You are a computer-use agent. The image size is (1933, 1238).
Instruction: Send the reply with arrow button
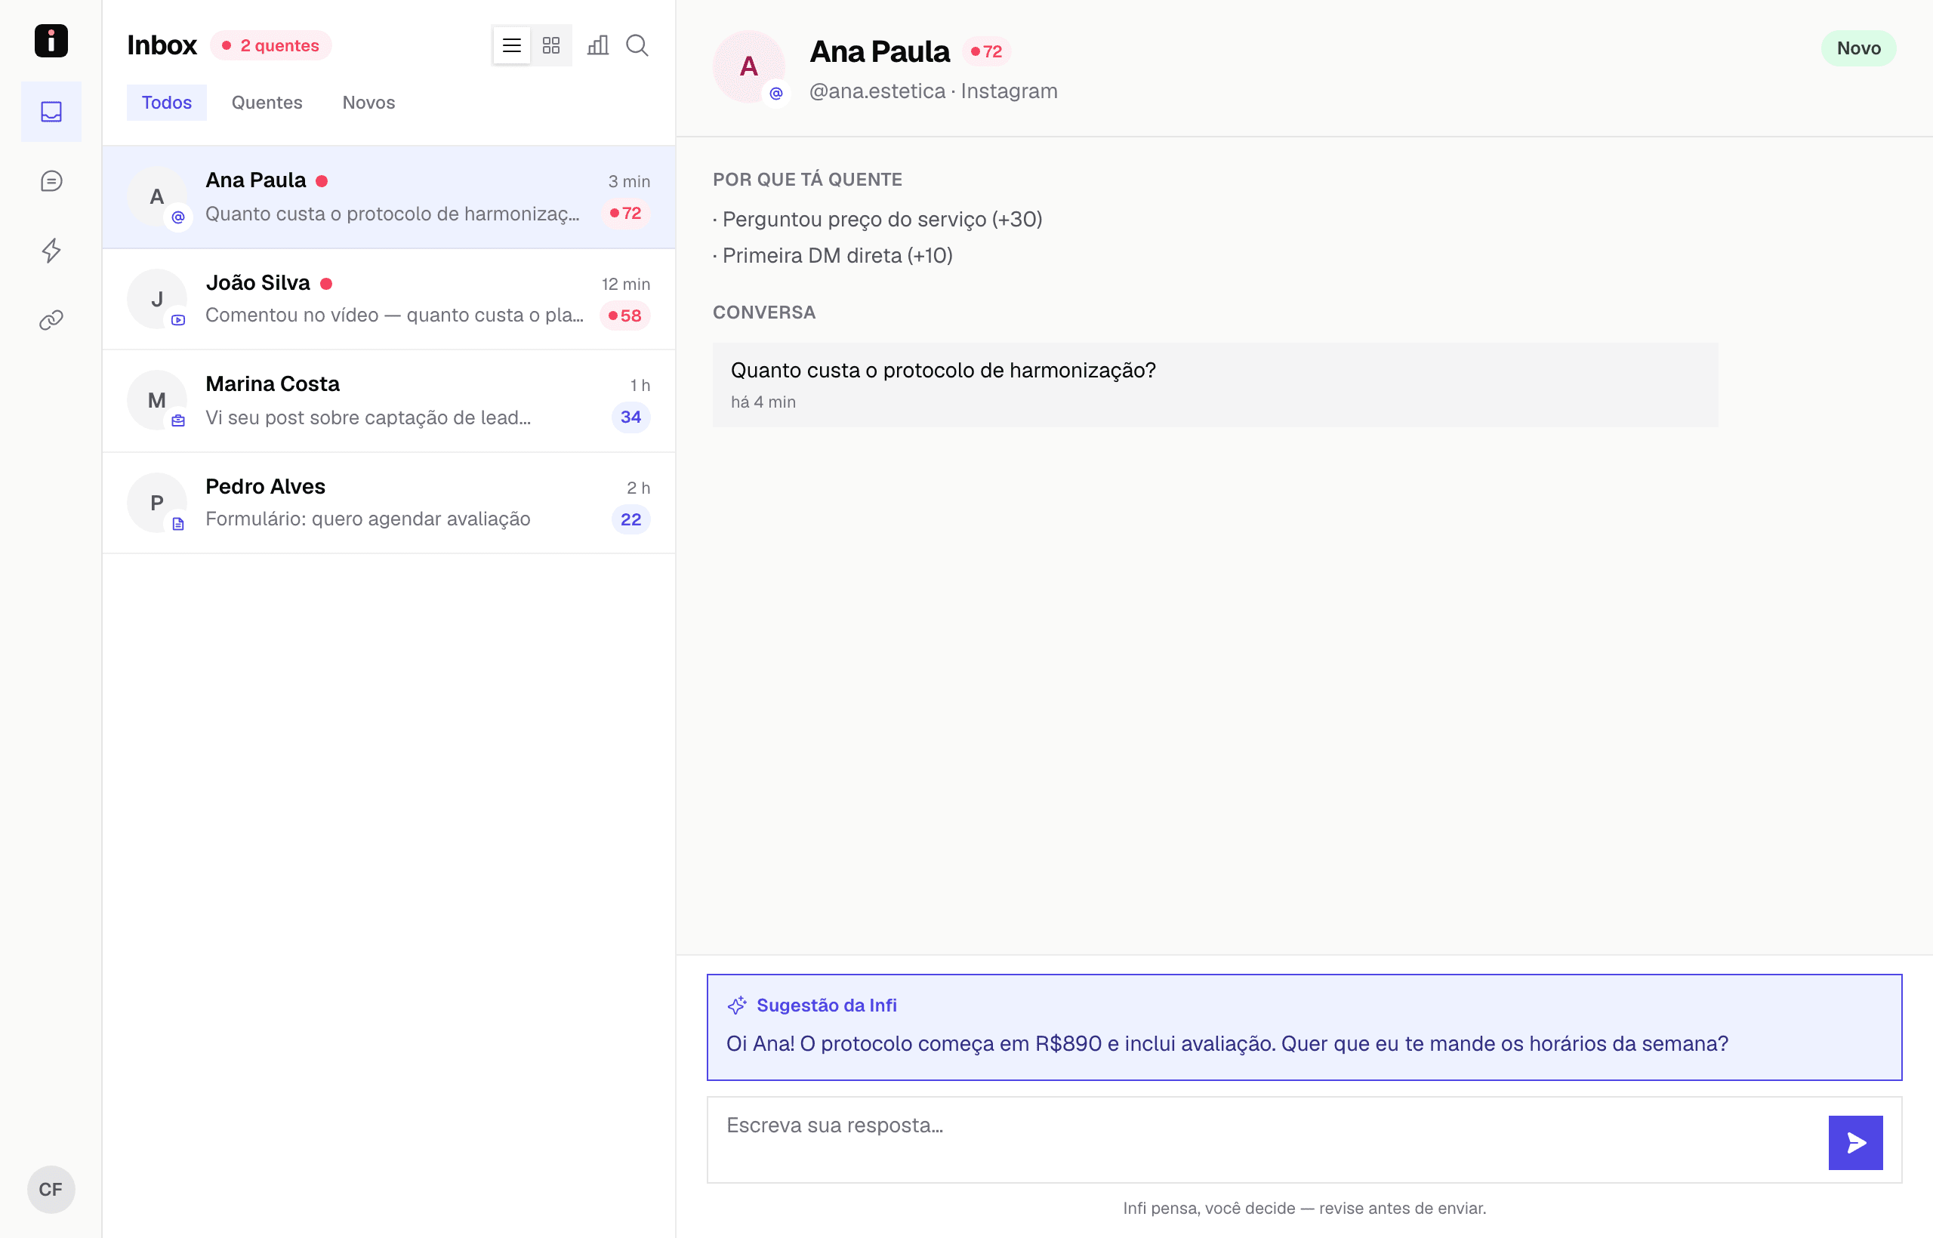point(1855,1142)
